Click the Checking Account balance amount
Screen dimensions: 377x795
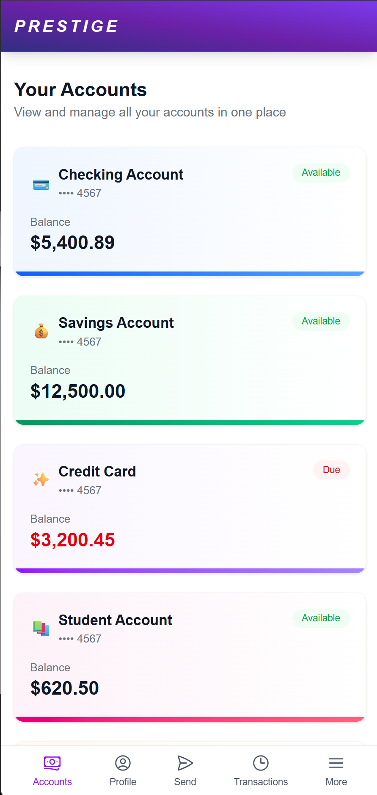[x=72, y=242]
